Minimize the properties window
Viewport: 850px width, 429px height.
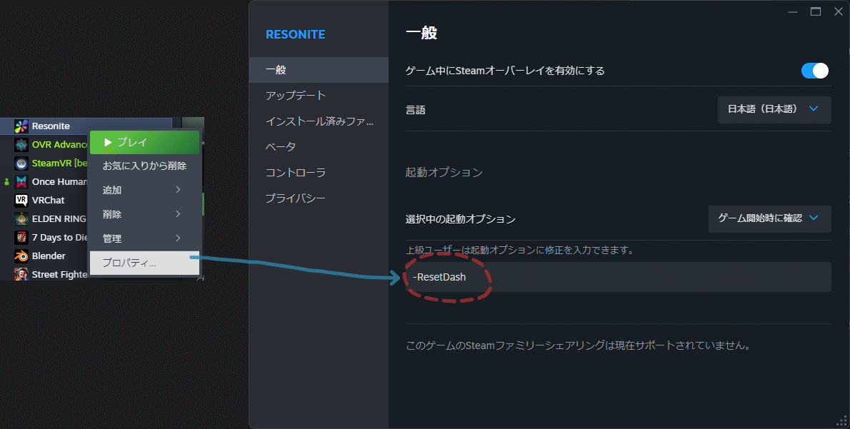point(793,12)
